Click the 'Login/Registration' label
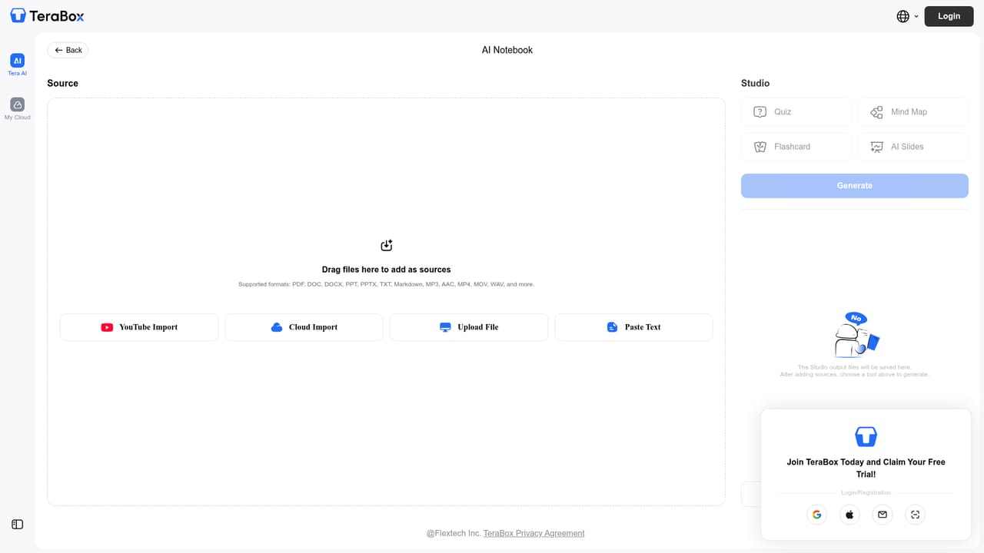Screen dimensions: 984x553 (x=866, y=493)
